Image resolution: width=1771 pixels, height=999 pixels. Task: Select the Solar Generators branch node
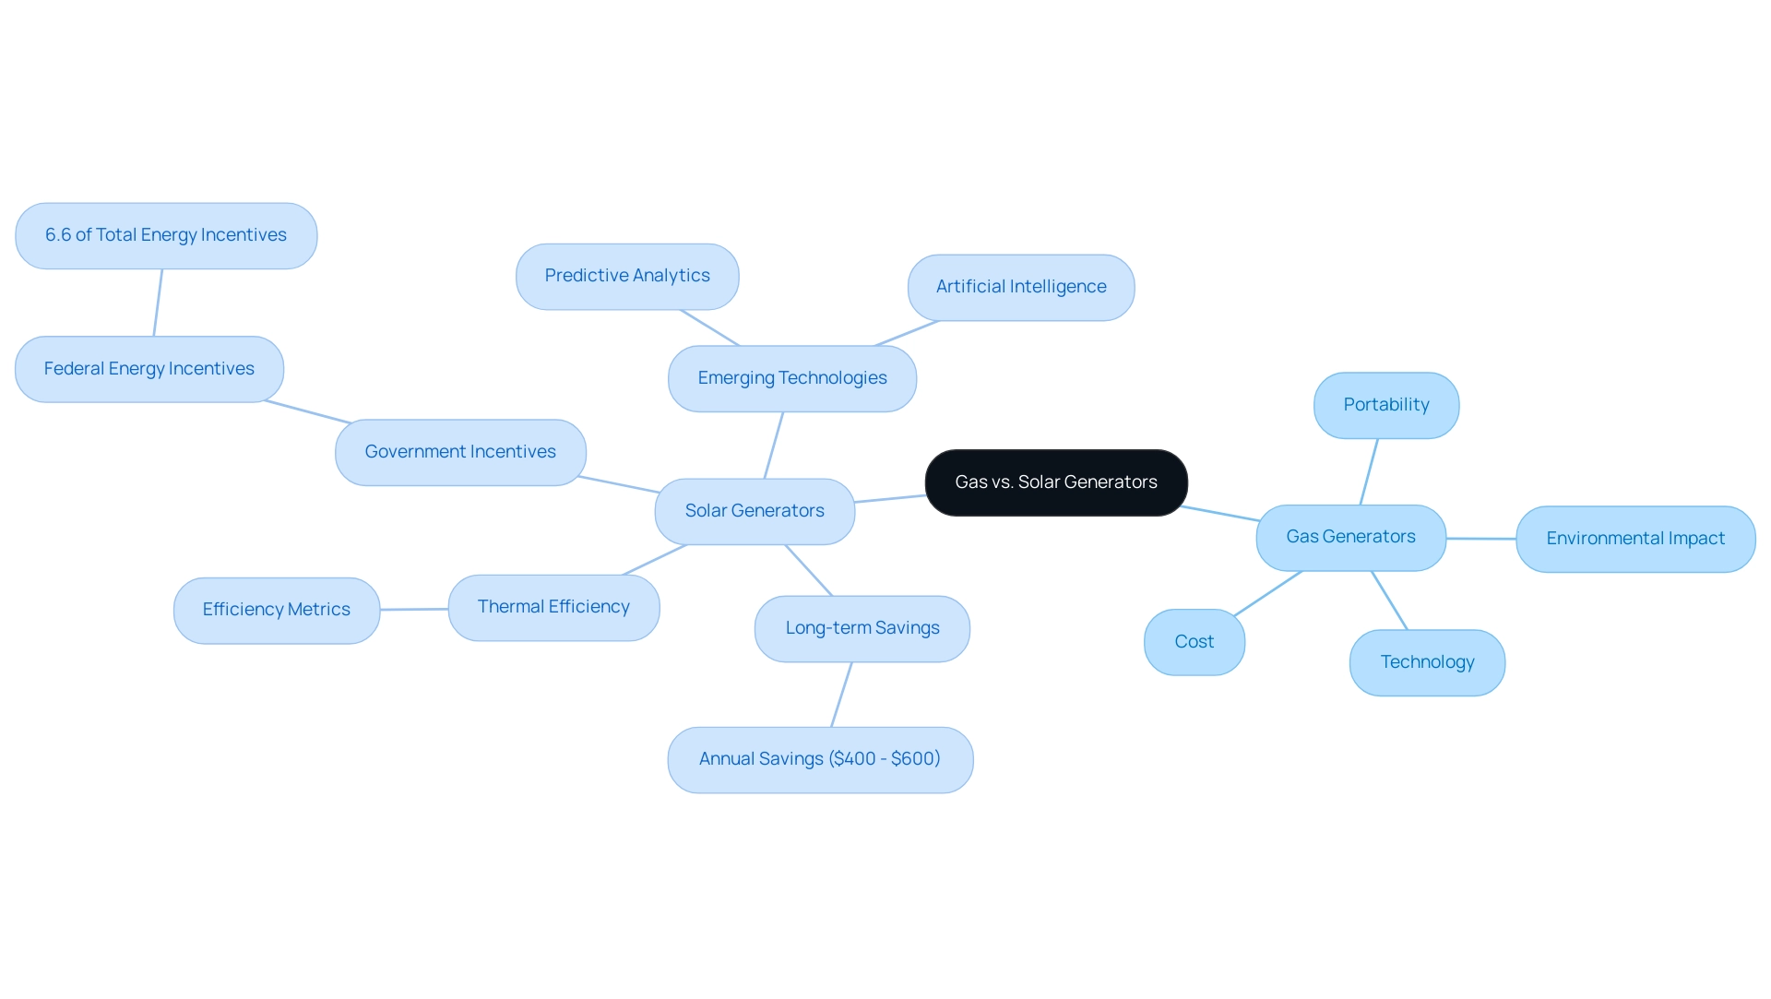tap(755, 510)
